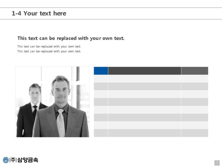
Task: Select the businessmen black-and-white photo
Action: [52, 102]
